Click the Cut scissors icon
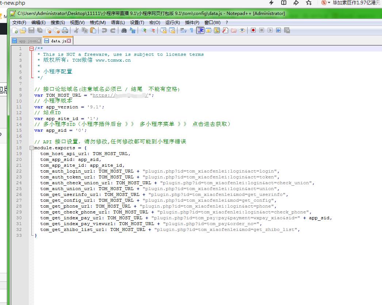The image size is (382, 305). [76, 30]
